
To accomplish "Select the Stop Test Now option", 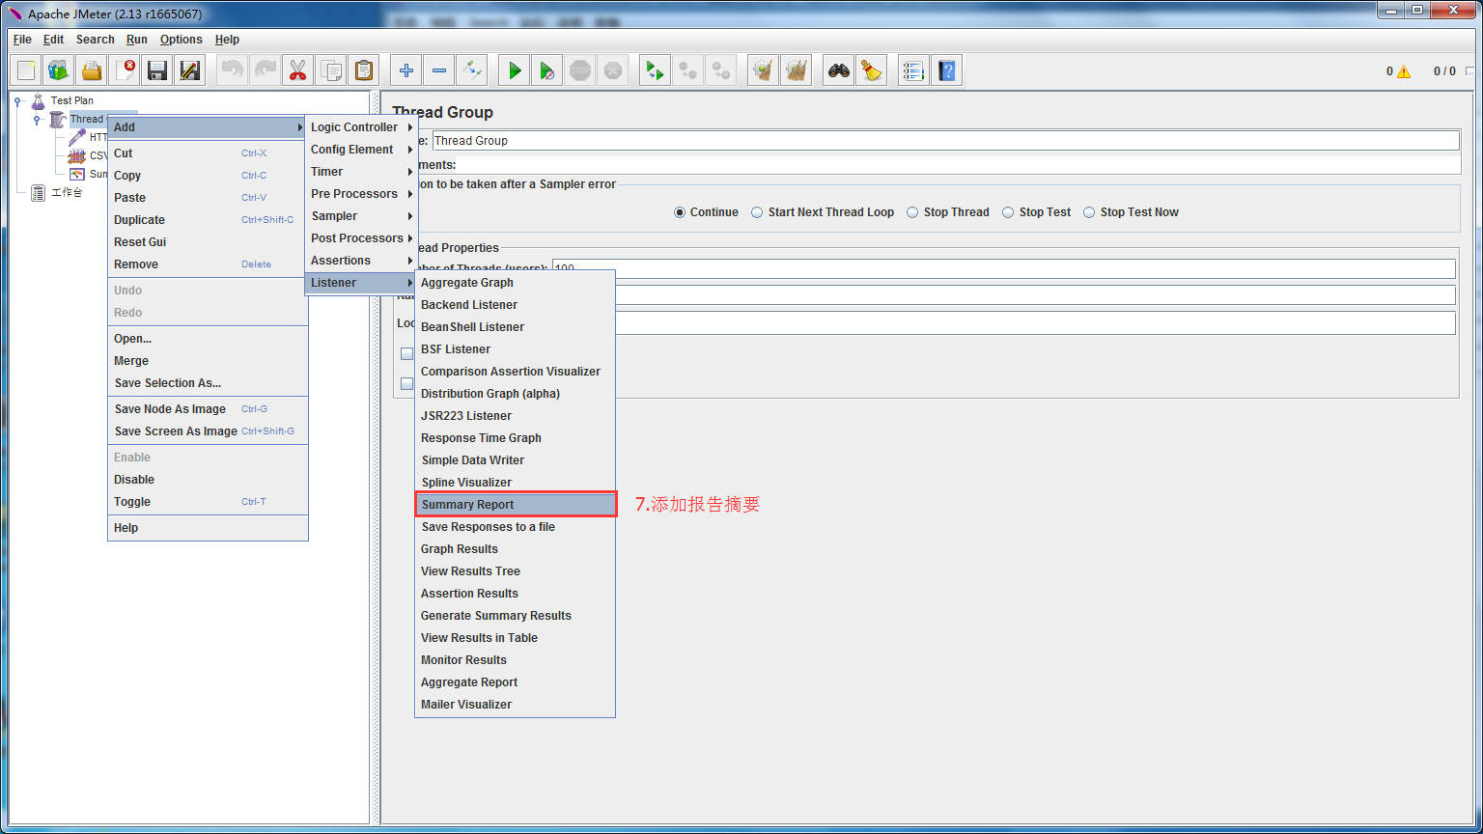I will pos(1089,212).
